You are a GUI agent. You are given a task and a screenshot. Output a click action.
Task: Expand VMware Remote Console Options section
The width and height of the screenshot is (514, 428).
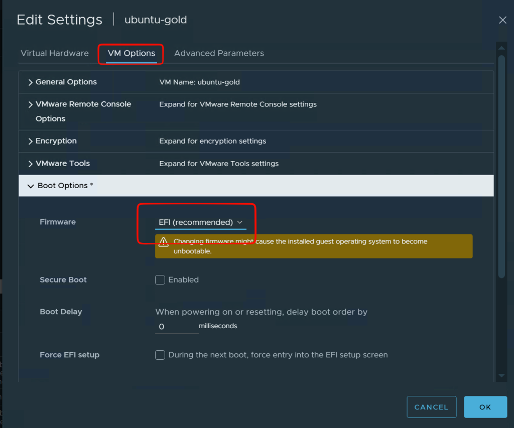[30, 104]
